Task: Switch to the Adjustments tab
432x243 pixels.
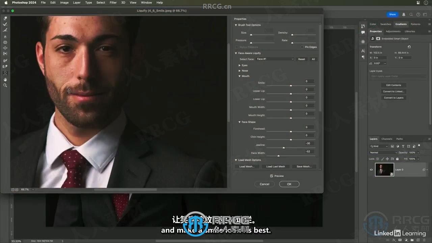Action: (x=393, y=31)
